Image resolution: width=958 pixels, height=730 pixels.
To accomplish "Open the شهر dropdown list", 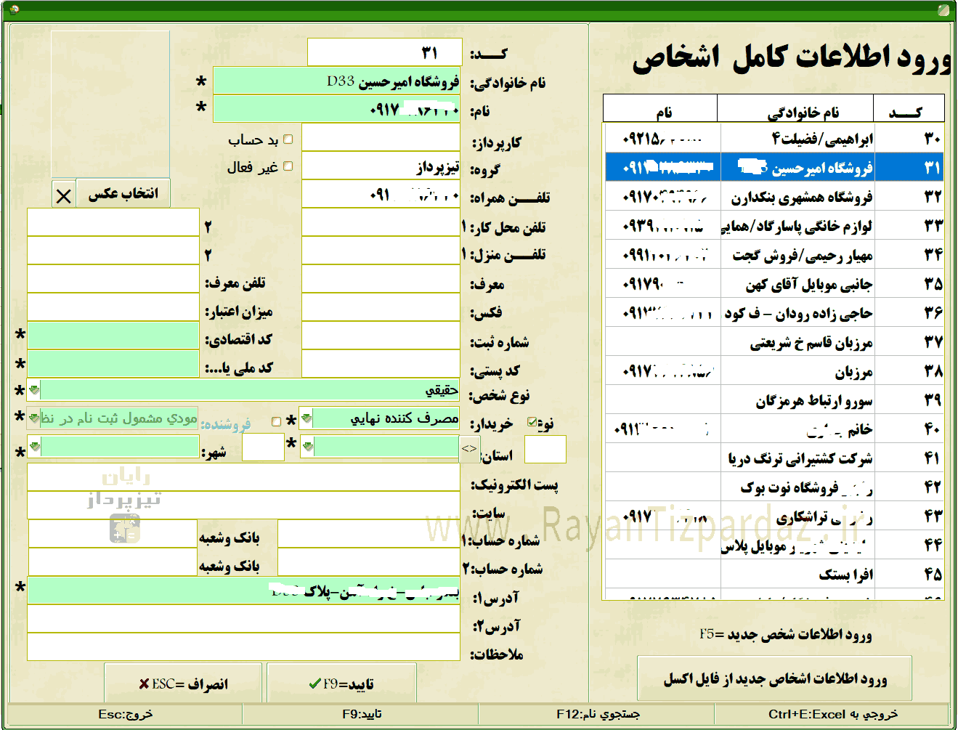I will 34,446.
